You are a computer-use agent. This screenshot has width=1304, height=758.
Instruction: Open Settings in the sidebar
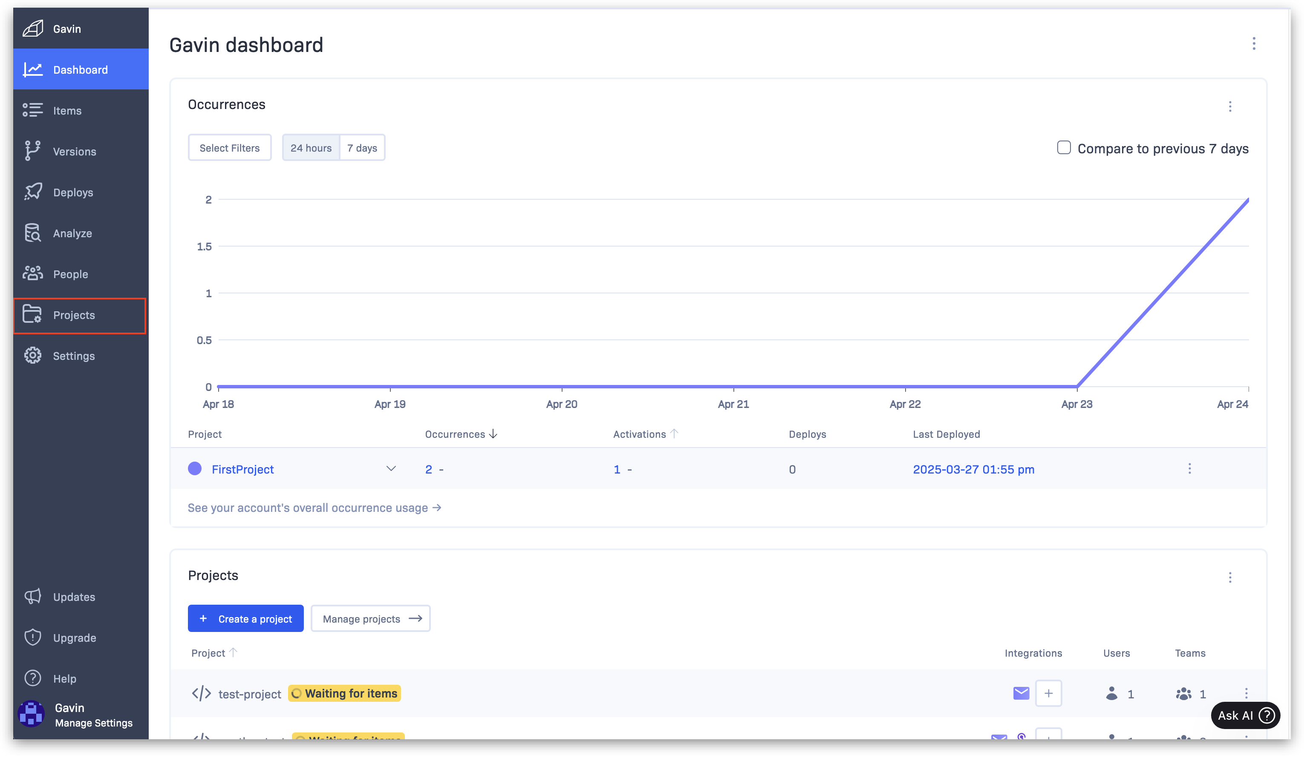pos(74,356)
